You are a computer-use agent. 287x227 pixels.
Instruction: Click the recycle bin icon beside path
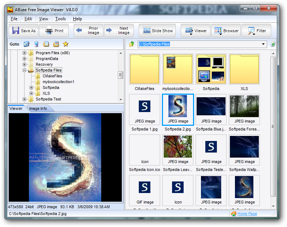tap(273, 44)
